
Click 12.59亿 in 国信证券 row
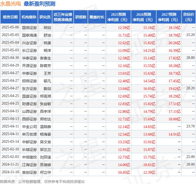[x=124, y=28]
